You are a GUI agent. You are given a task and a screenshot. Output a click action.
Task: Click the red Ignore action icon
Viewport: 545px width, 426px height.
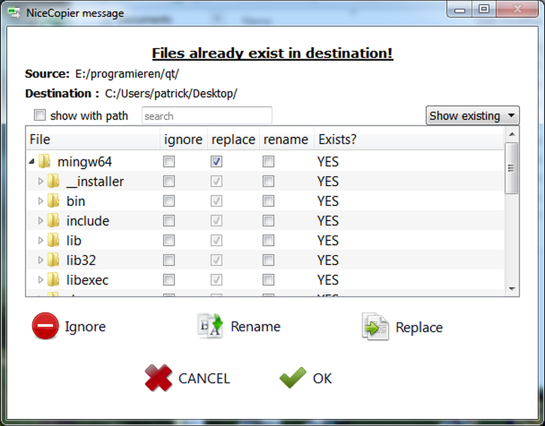click(x=45, y=326)
